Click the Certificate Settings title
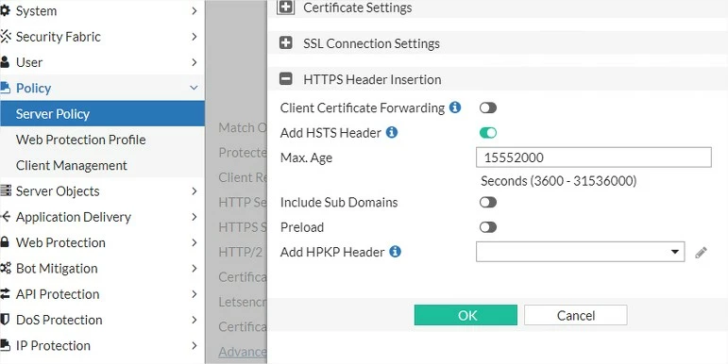This screenshot has height=364, width=728. [x=358, y=8]
